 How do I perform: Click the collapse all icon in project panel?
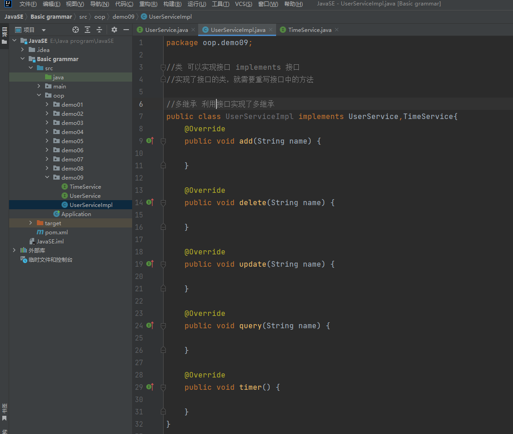[x=99, y=30]
